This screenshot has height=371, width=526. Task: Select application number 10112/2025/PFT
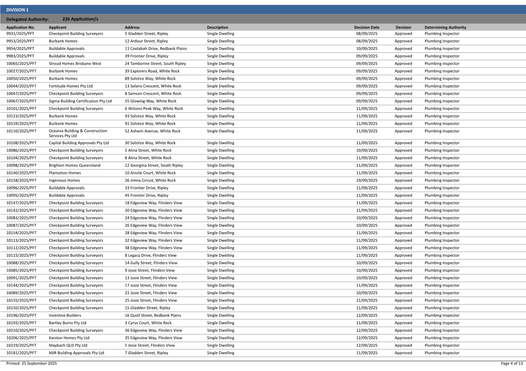pyautogui.click(x=21, y=248)
